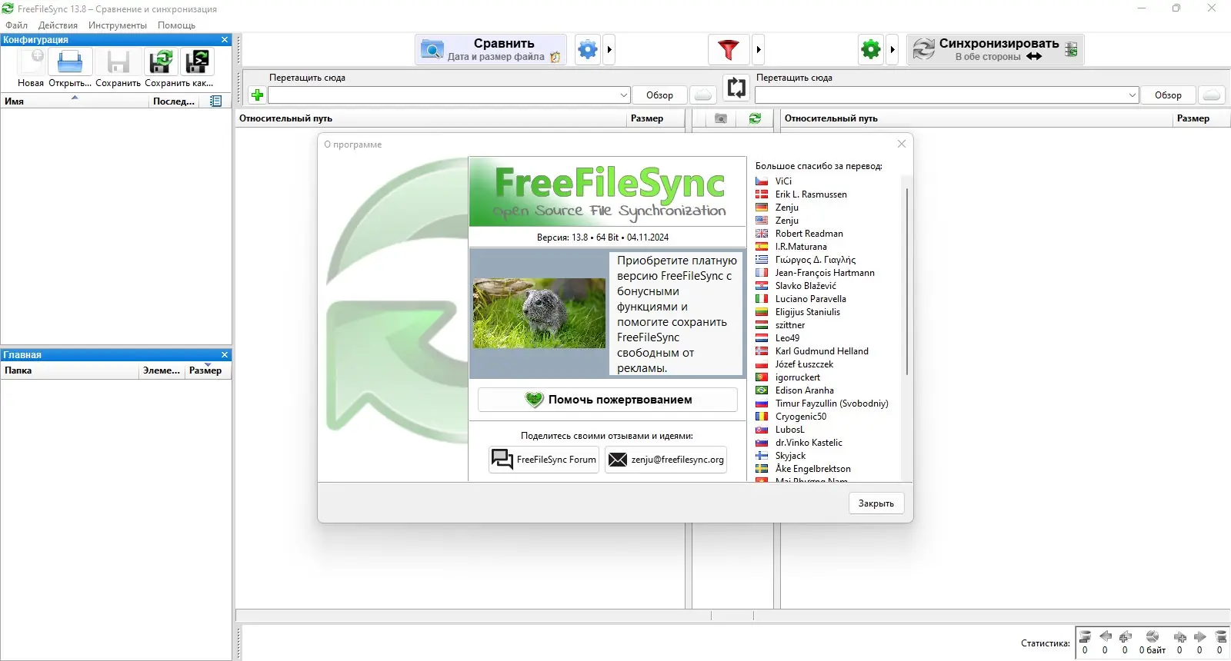Click translator Timur Fayzullin (Svobodniy)

point(832,404)
